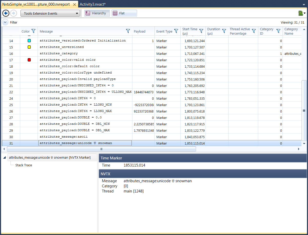Select row attributes_payload:DOUBLE = DBL_MIN
The width and height of the screenshot is (308, 235).
(x=152, y=124)
